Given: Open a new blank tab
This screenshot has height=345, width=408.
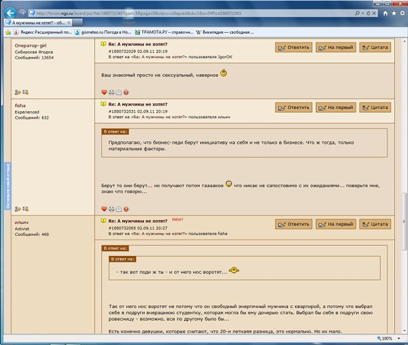Looking at the screenshot, I should (x=78, y=23).
